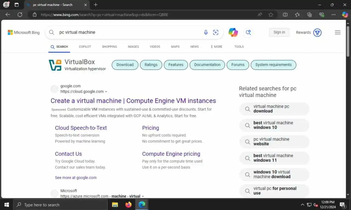This screenshot has height=210, width=351.
Task: Switch to the VIDEOS tab
Action: [x=155, y=47]
